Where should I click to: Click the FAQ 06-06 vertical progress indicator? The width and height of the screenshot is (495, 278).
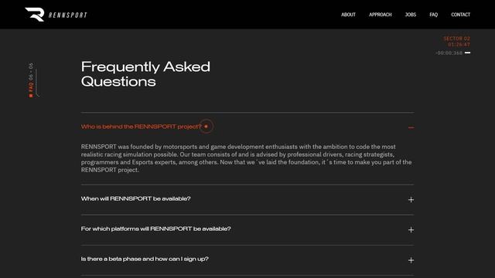click(31, 80)
